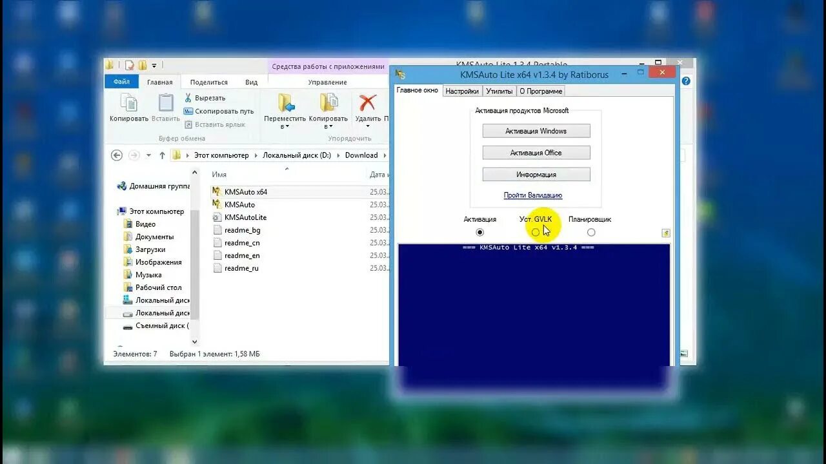Select the Уст. GVLK radio button

pos(536,232)
